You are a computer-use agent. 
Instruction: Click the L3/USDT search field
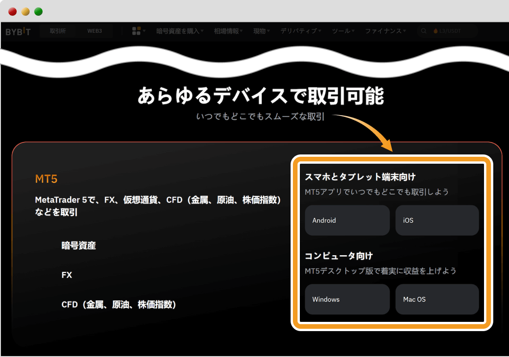447,31
